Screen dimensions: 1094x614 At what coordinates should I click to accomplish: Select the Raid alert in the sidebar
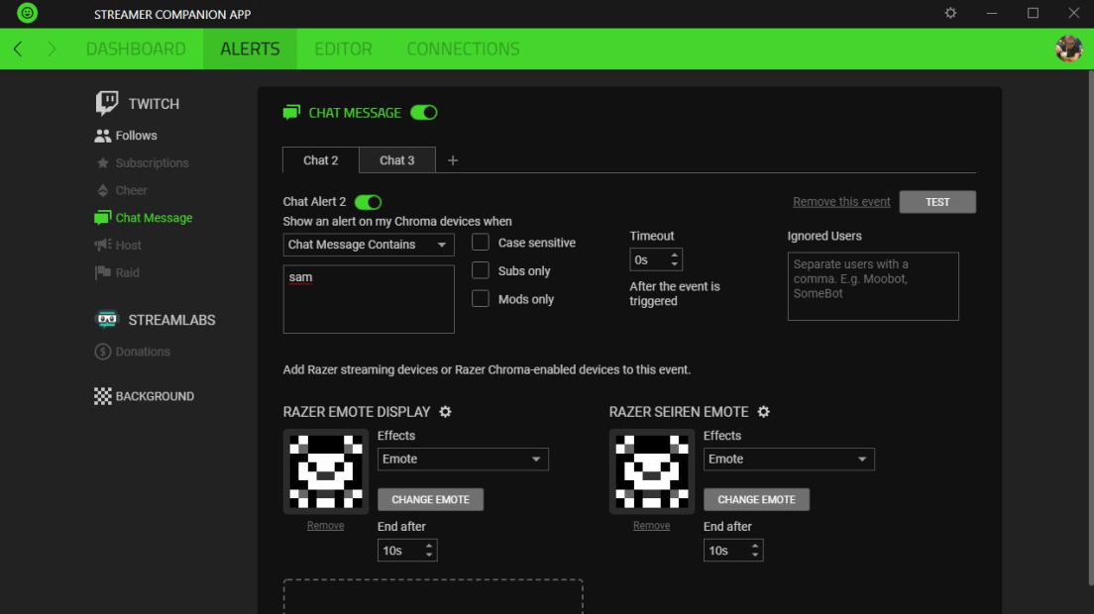tap(126, 272)
